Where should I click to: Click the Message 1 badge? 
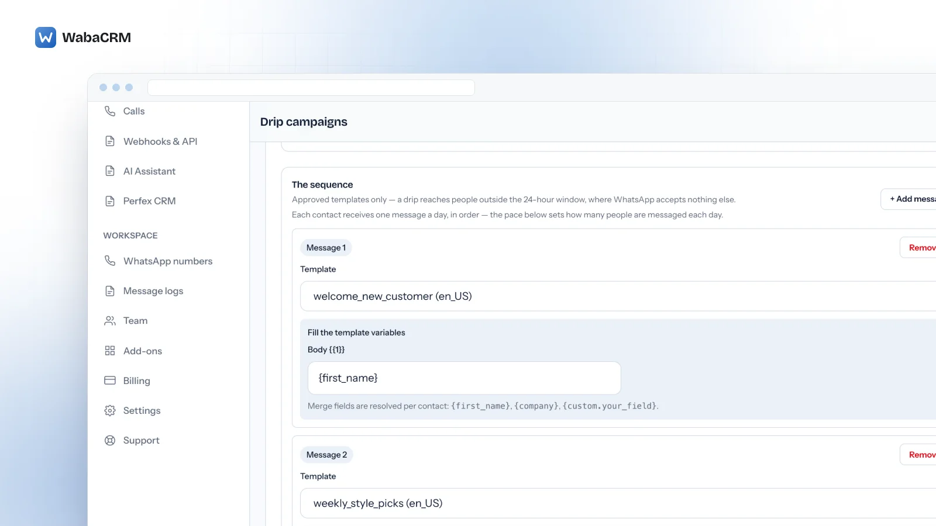pos(326,248)
